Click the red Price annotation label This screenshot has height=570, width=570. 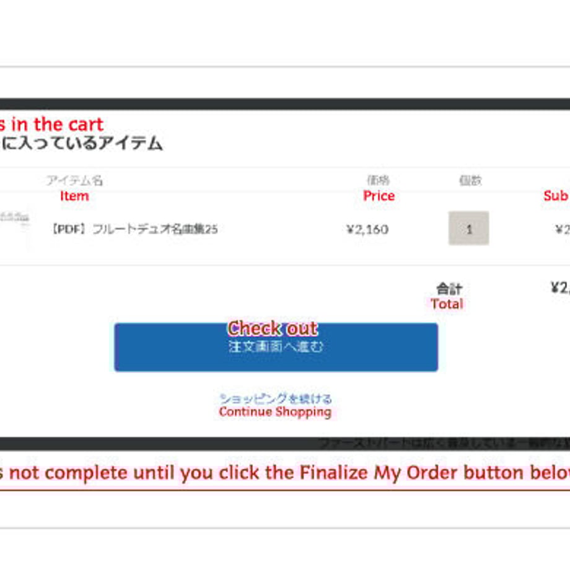[x=379, y=196]
